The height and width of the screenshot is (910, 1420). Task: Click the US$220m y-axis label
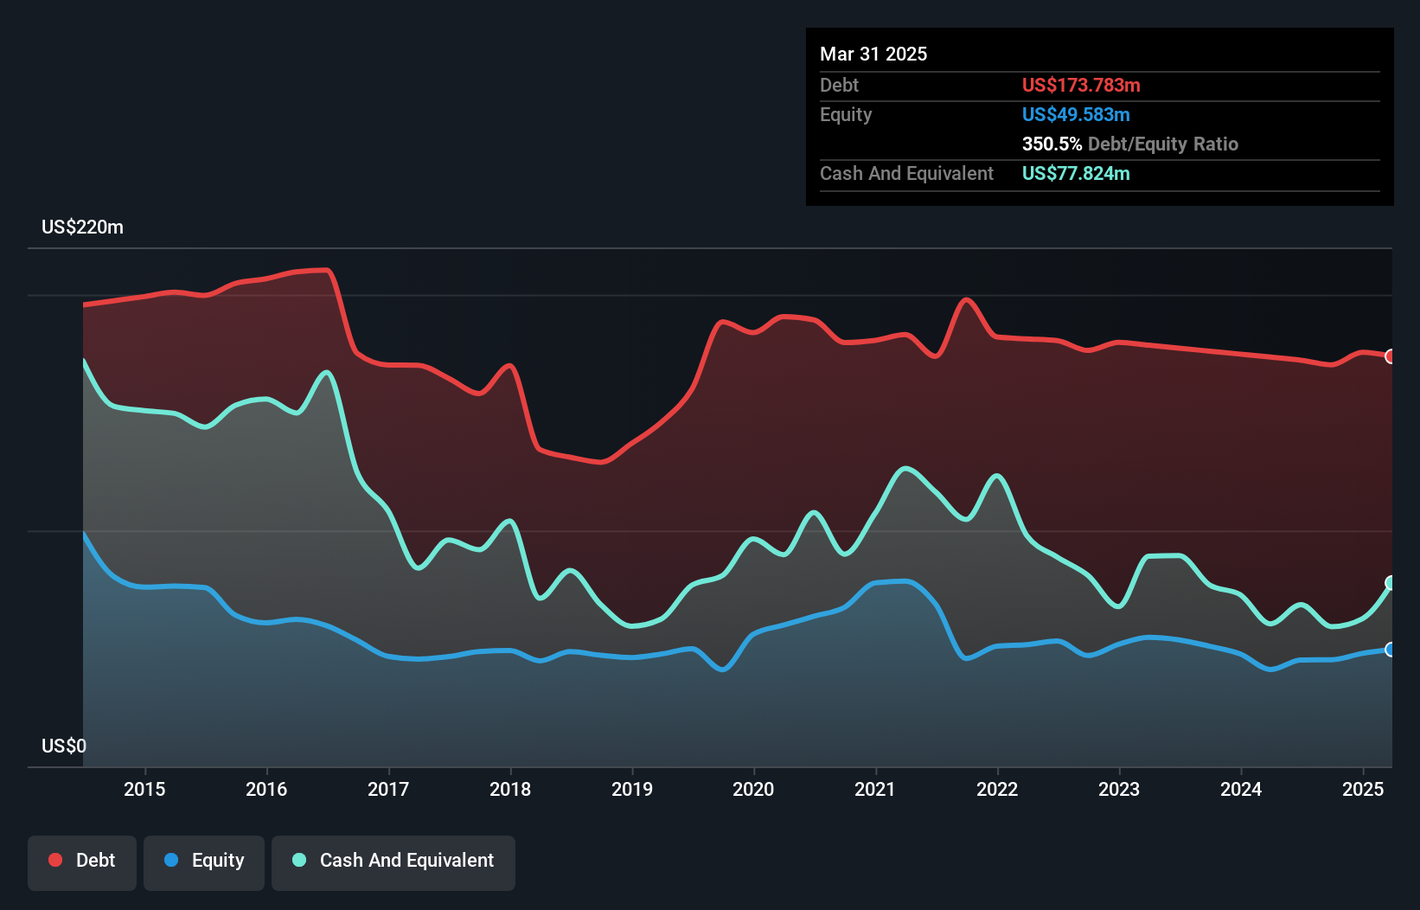coord(82,227)
